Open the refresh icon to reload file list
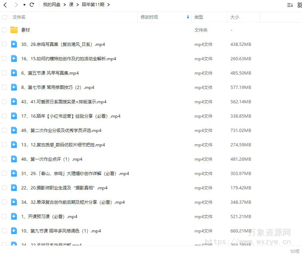The image size is (302, 254). (x=32, y=5)
